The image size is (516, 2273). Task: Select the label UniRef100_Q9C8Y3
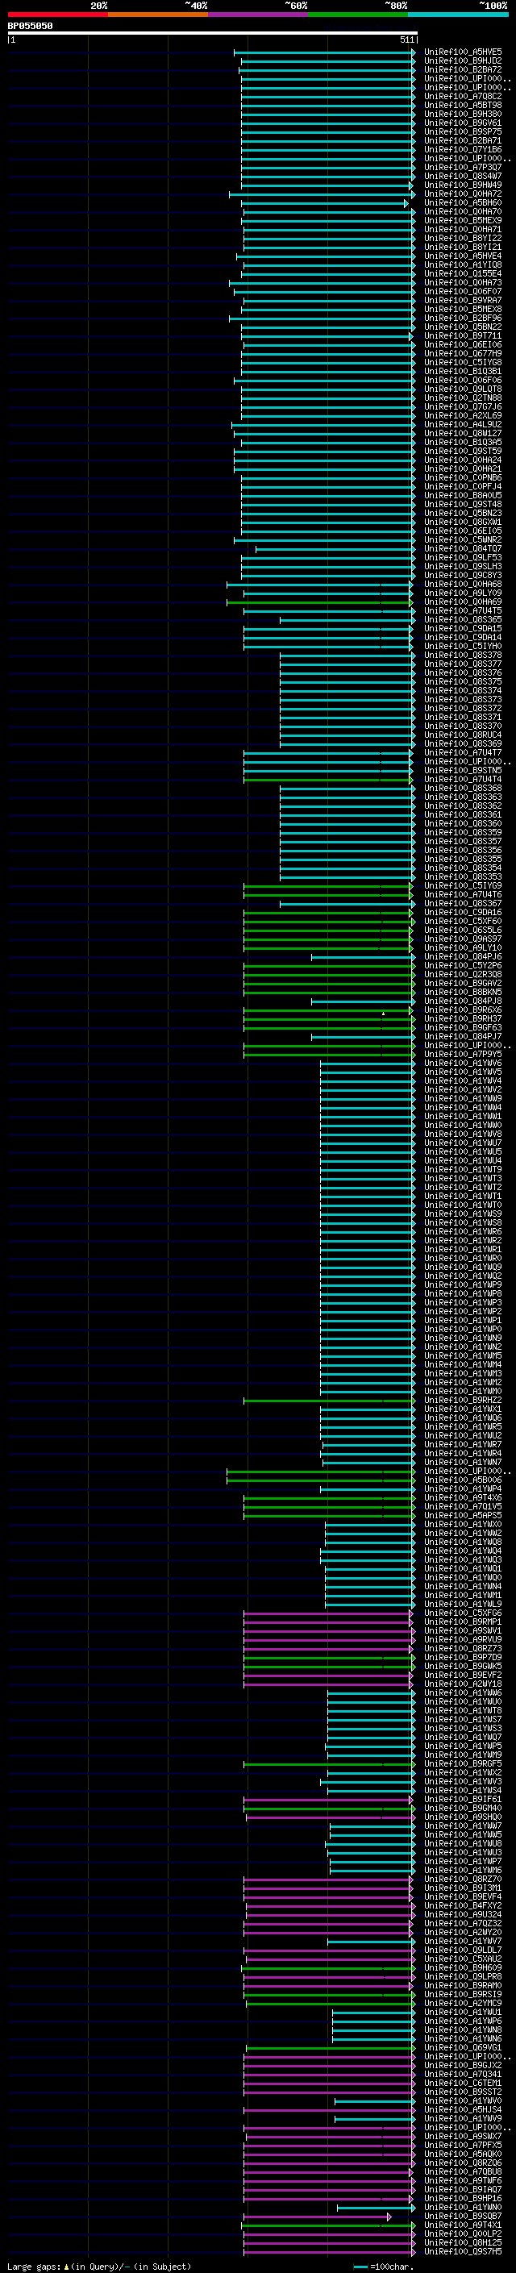click(462, 576)
